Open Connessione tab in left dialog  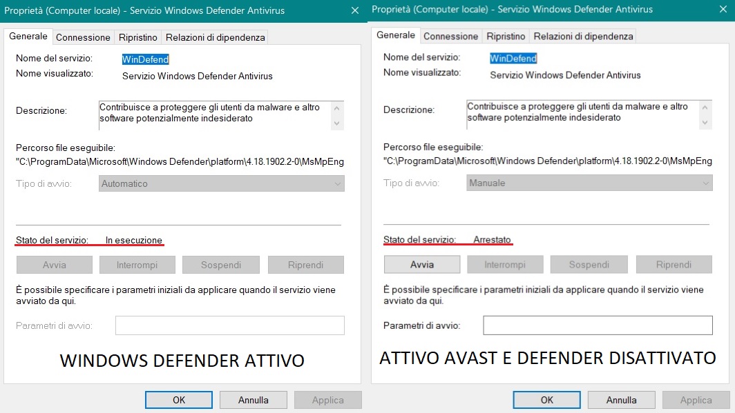tap(83, 37)
